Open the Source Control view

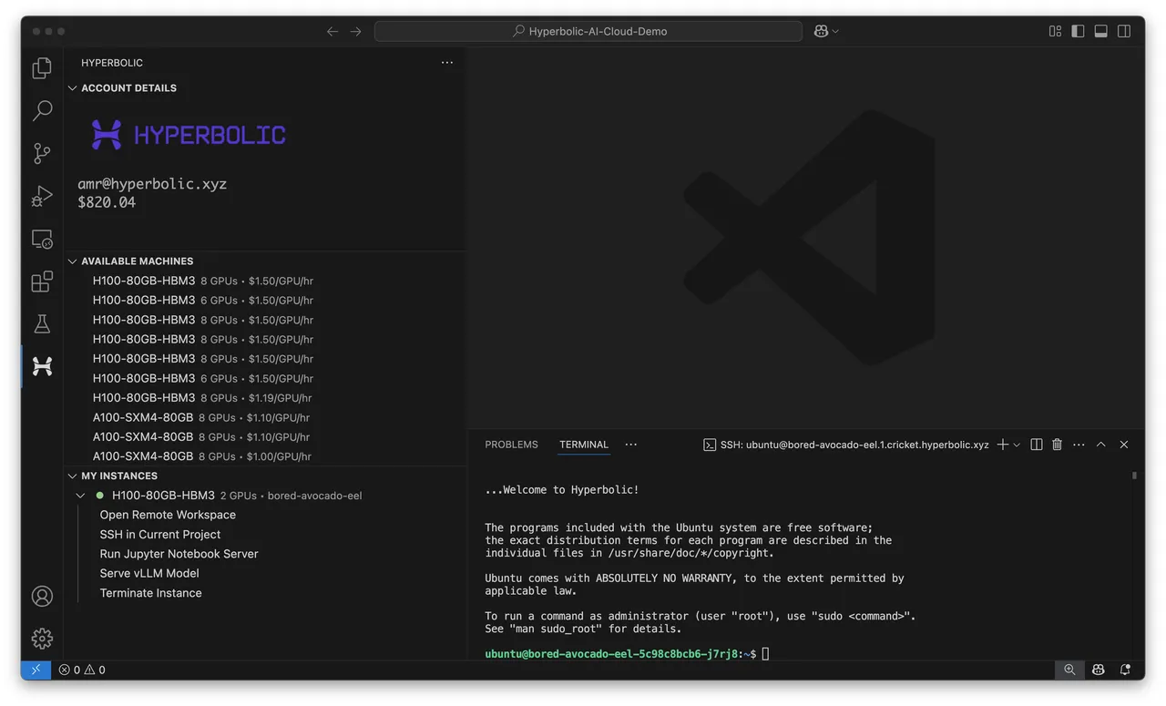[x=42, y=153]
